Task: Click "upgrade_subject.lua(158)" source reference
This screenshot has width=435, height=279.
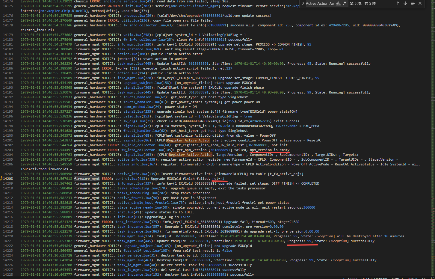Action: coord(147,83)
